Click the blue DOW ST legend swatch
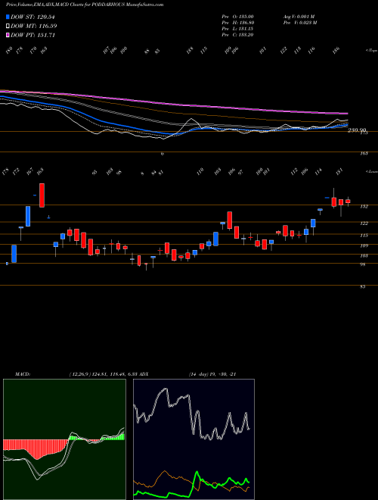378x500 pixels. coord(8,17)
